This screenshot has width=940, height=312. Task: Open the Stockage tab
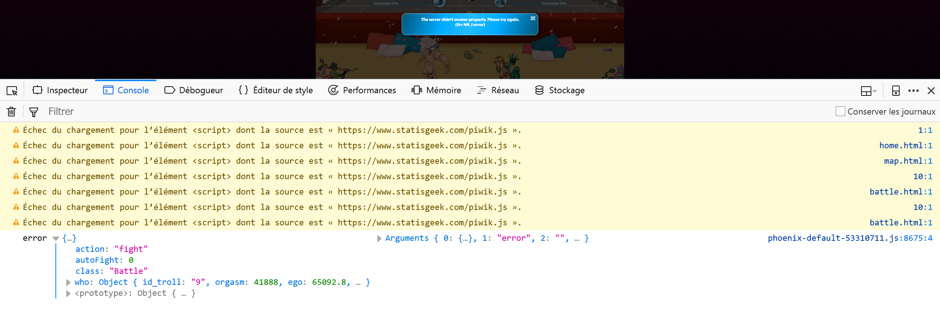click(x=560, y=90)
